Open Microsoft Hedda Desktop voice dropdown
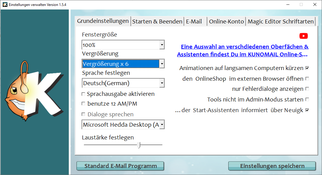 coord(162,125)
